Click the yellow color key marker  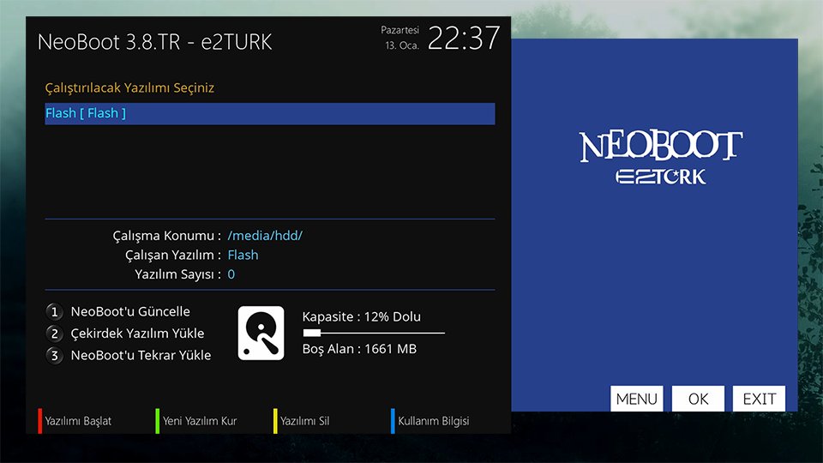click(x=275, y=421)
